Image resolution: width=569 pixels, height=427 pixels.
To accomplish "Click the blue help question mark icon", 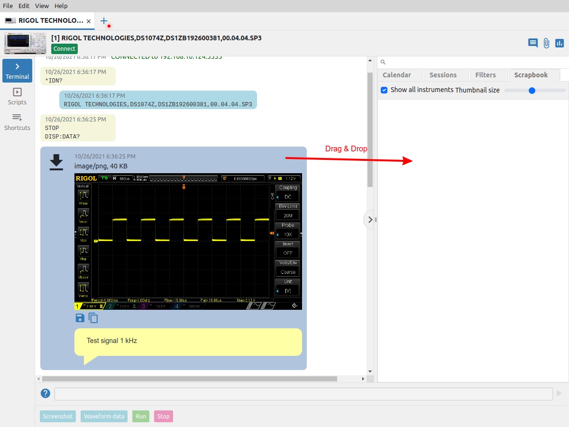I will pos(46,393).
